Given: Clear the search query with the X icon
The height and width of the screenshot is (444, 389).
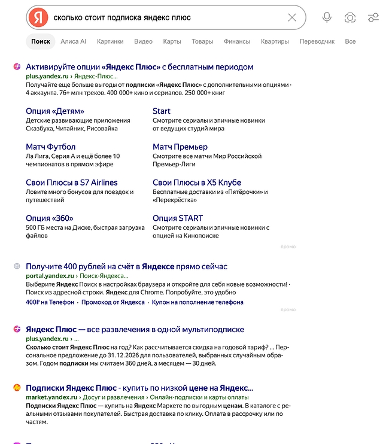Looking at the screenshot, I should [292, 17].
